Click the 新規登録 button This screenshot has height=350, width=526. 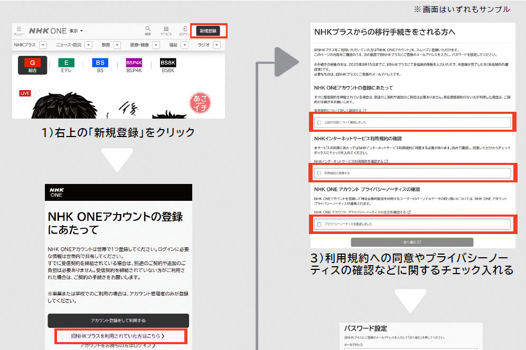[x=208, y=31]
